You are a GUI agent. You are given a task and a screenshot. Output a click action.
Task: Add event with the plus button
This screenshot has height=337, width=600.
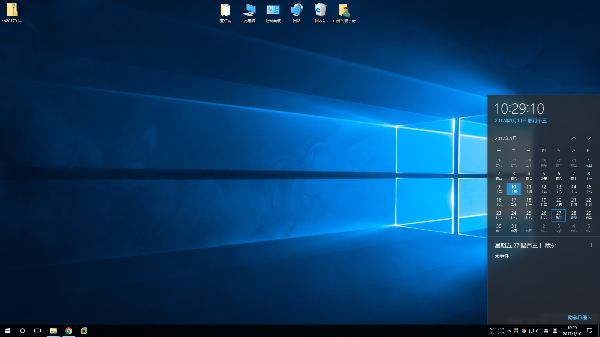point(591,245)
